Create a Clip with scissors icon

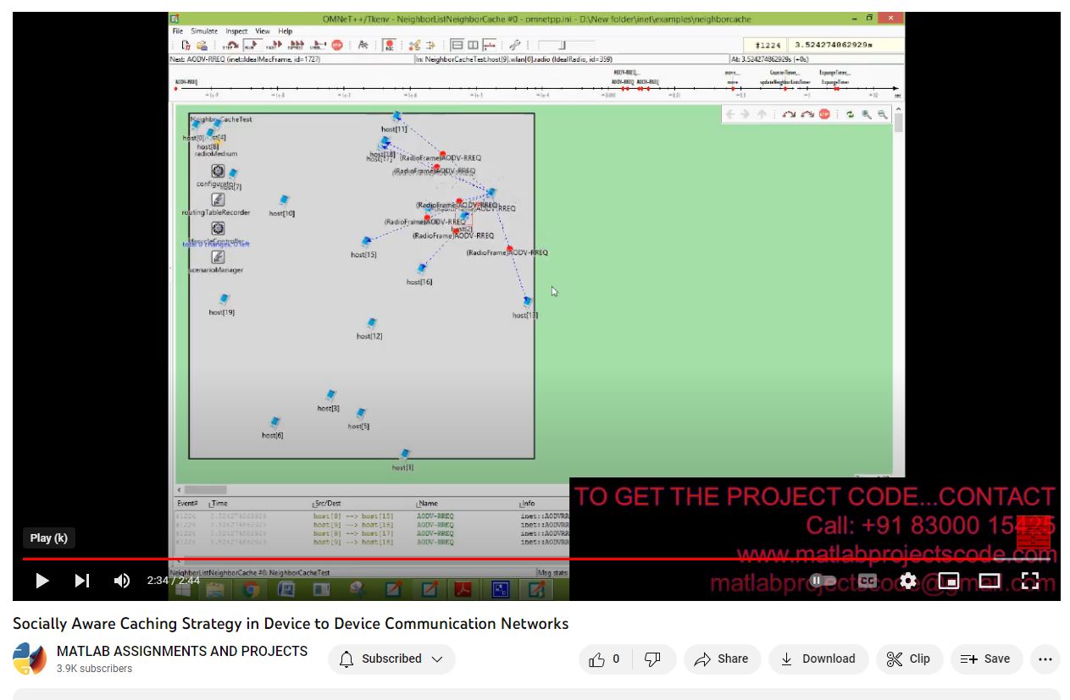(908, 659)
